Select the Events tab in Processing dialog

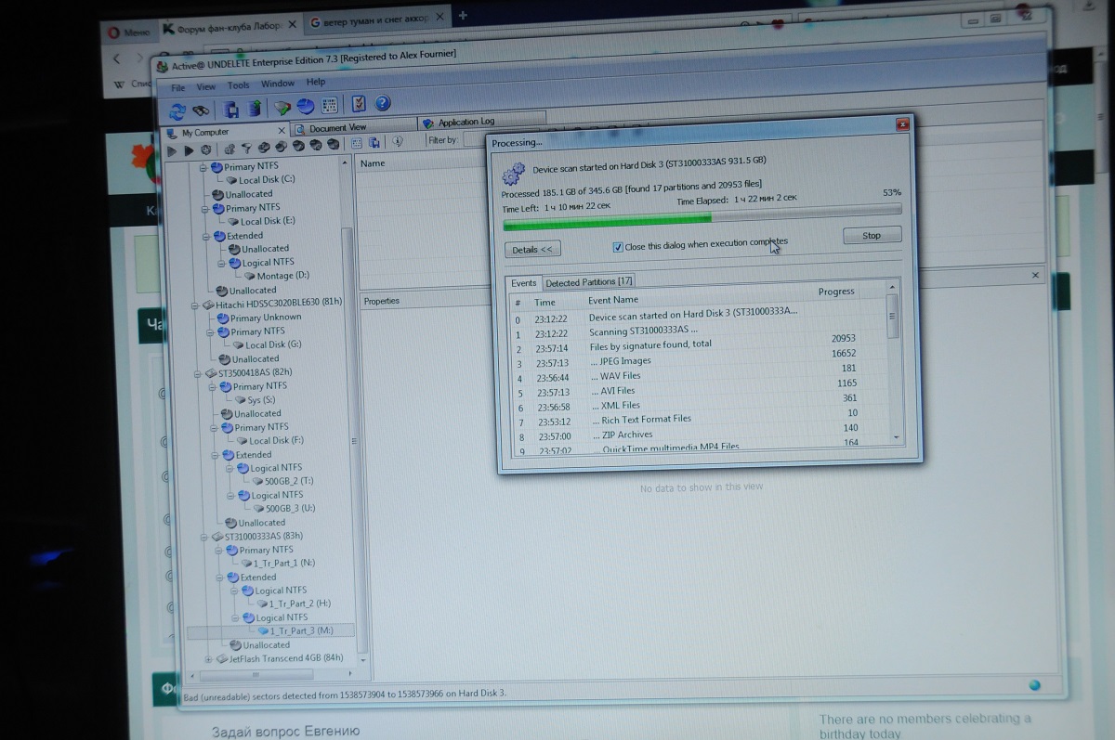pyautogui.click(x=523, y=283)
